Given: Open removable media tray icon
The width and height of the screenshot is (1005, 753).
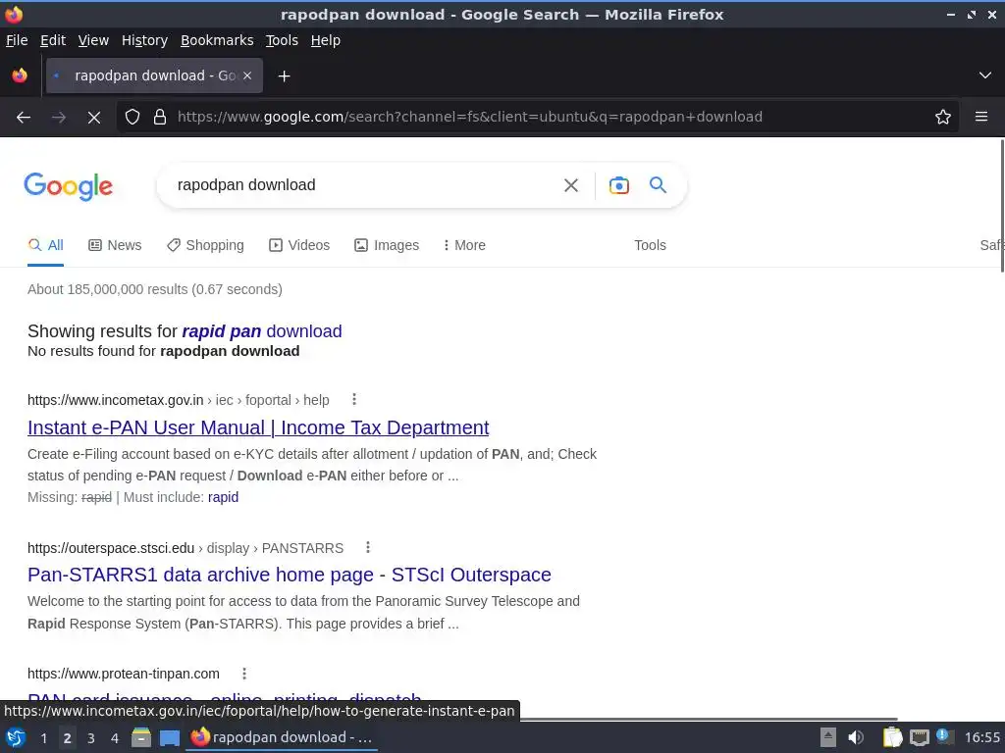Looking at the screenshot, I should click(828, 737).
